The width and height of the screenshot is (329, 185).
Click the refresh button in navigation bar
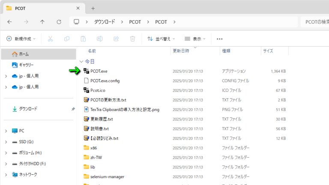[59, 22]
